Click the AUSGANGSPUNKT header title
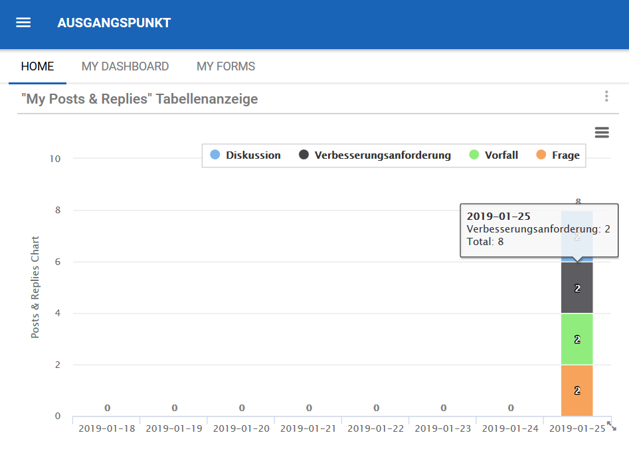 pyautogui.click(x=114, y=23)
